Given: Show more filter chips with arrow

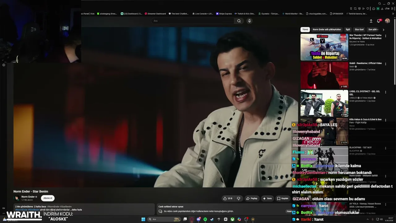Looking at the screenshot, I should [384, 30].
